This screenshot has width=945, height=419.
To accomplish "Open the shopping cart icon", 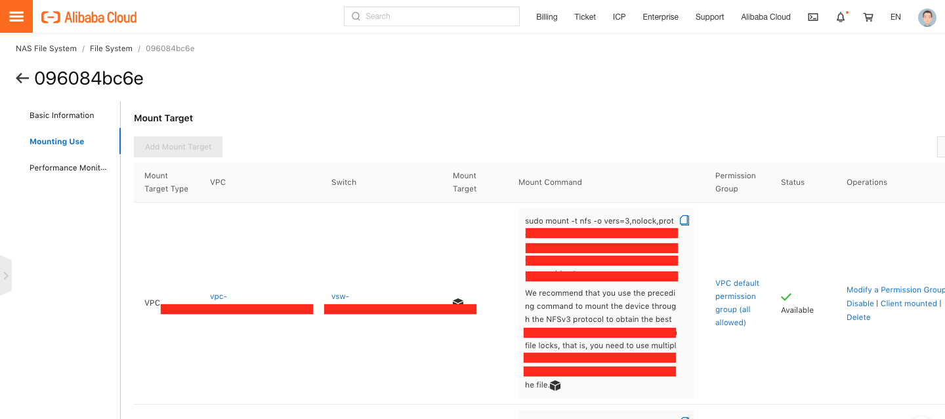I will click(868, 17).
